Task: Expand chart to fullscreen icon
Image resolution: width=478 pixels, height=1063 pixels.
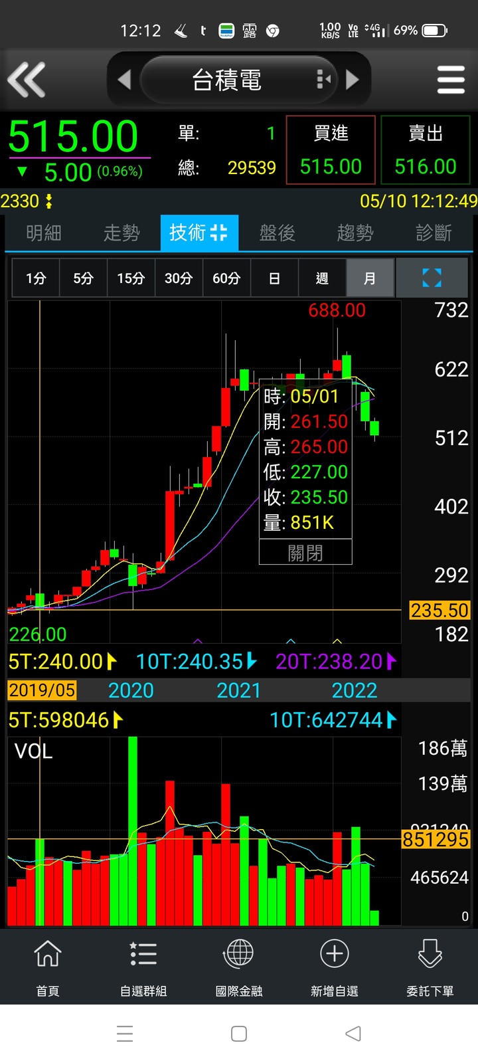Action: [x=432, y=278]
